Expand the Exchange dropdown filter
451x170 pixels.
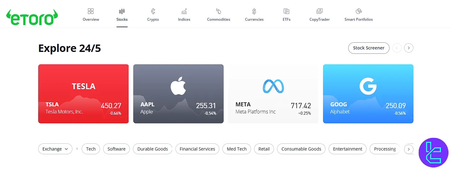[55, 149]
